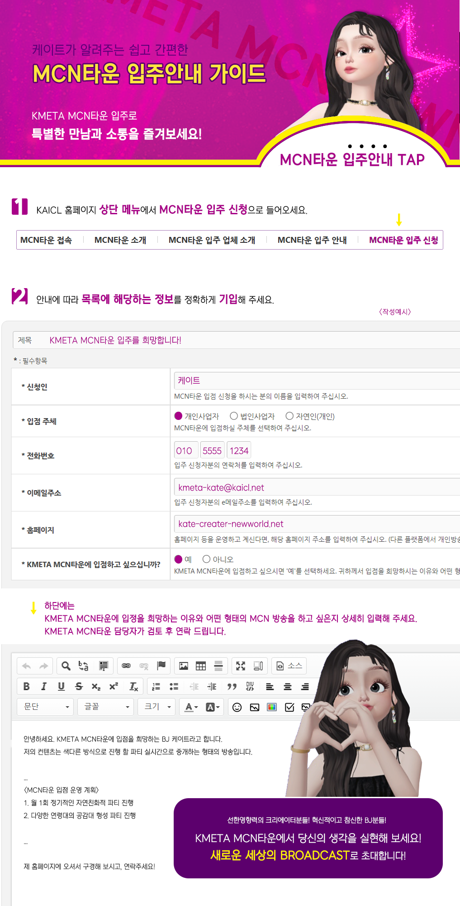Insert a table with the table icon
Screen dimensions: 460x906
click(201, 666)
